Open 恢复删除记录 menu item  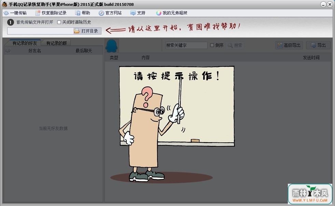tap(51, 13)
